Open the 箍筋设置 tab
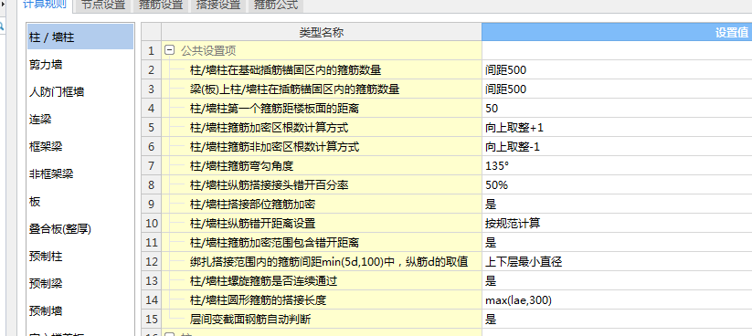Viewport: 752px width, 336px height. (161, 5)
